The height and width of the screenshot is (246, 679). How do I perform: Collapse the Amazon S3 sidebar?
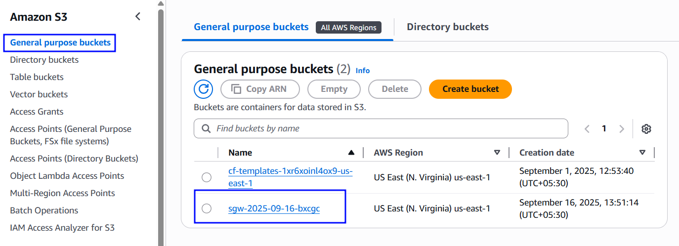(138, 17)
